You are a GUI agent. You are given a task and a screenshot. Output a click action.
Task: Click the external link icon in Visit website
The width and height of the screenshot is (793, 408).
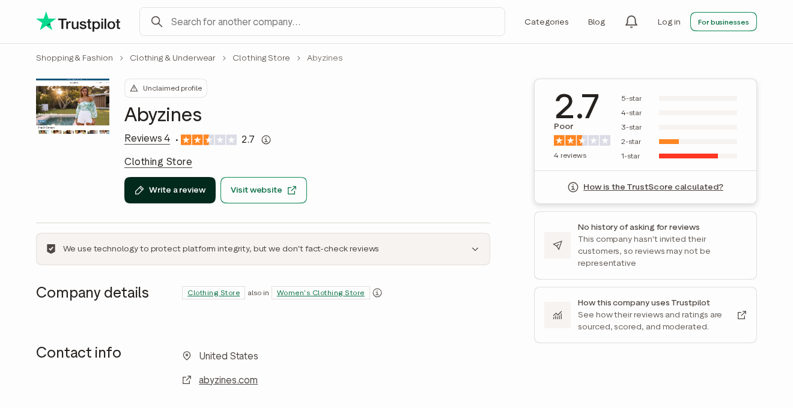pos(292,190)
